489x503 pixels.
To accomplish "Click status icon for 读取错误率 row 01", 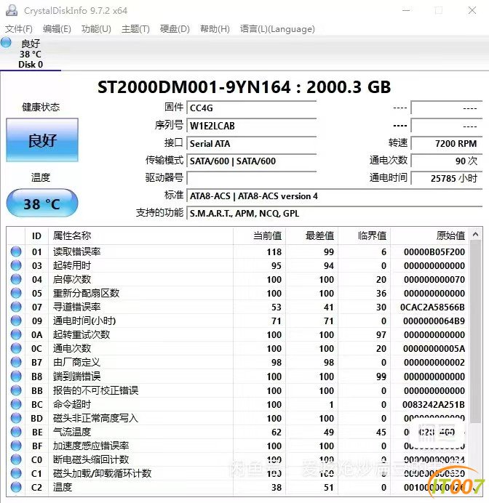I will 16,251.
